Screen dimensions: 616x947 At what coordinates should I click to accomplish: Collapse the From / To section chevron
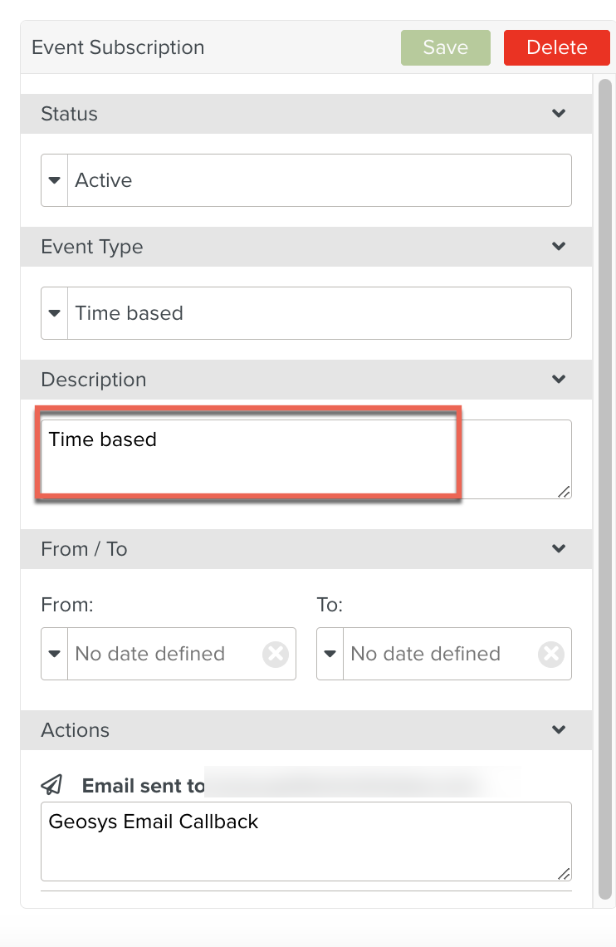[559, 549]
